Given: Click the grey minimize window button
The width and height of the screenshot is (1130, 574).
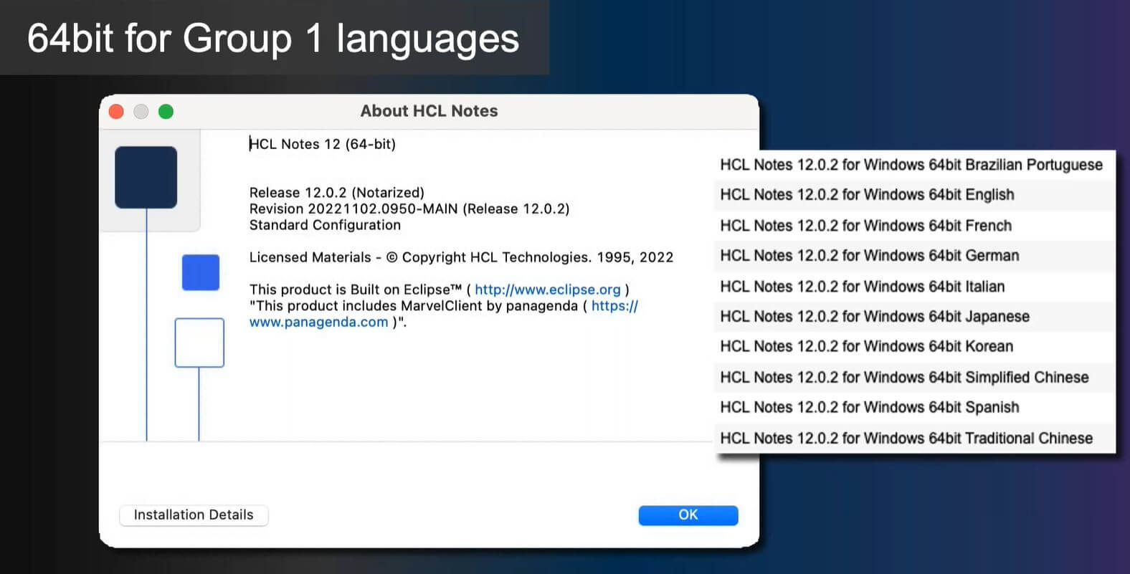Looking at the screenshot, I should (141, 111).
